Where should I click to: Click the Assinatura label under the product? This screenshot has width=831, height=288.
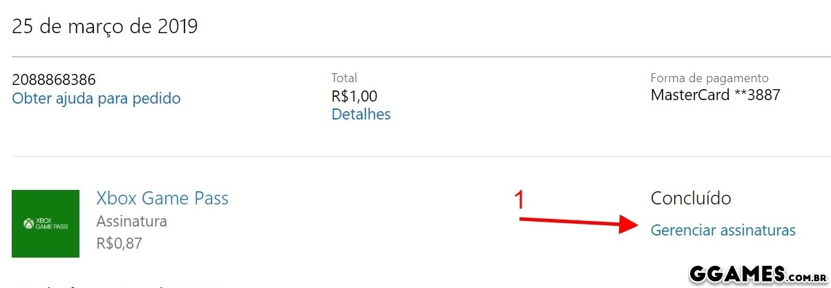point(131,222)
